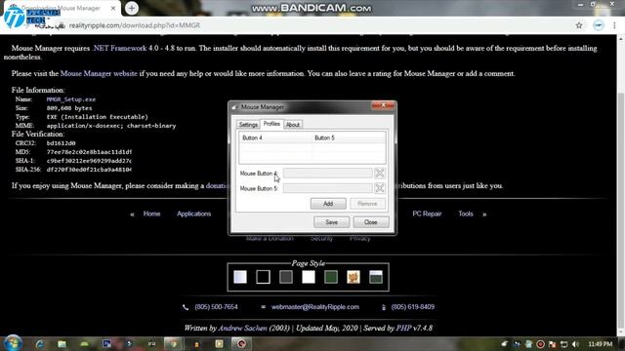625x351 pixels.
Task: Select the black page style swatch
Action: click(x=263, y=277)
